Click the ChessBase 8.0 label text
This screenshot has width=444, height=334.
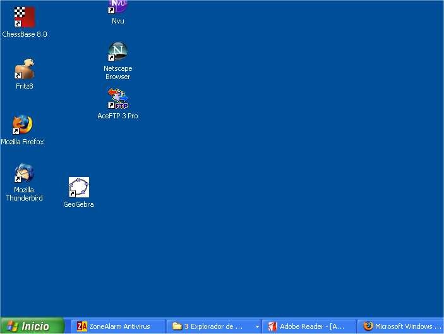tap(25, 34)
